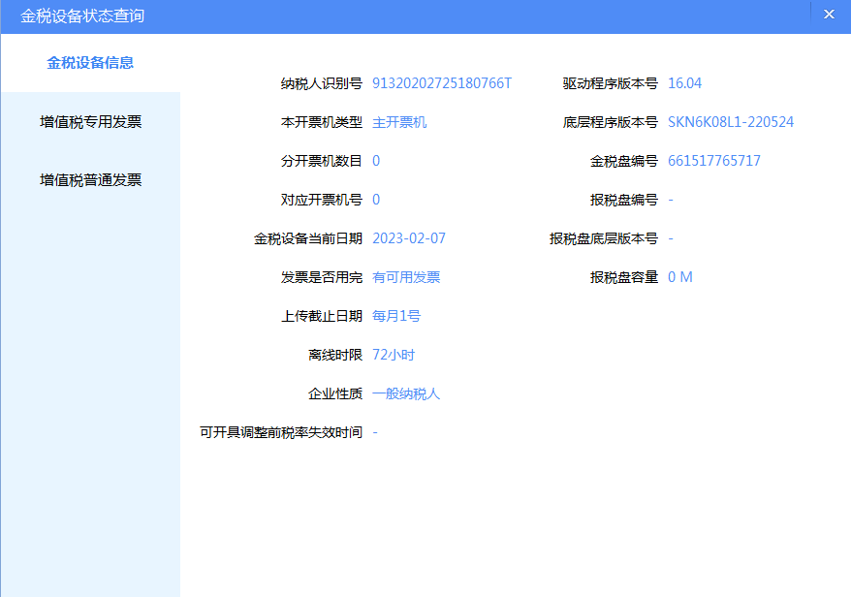This screenshot has height=597, width=851.
Task: Click the 报税盘容量 value 0 M
Action: [x=680, y=277]
